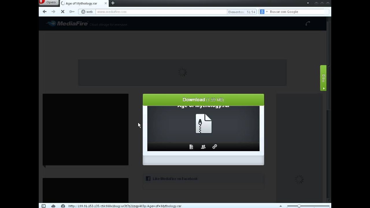Click the copy link chain icon
Image resolution: width=370 pixels, height=208 pixels.
pos(214,147)
